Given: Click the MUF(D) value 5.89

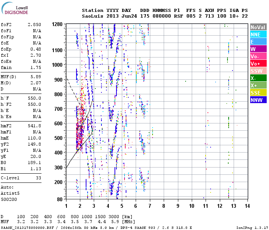Looking at the screenshot, I should point(36,77).
